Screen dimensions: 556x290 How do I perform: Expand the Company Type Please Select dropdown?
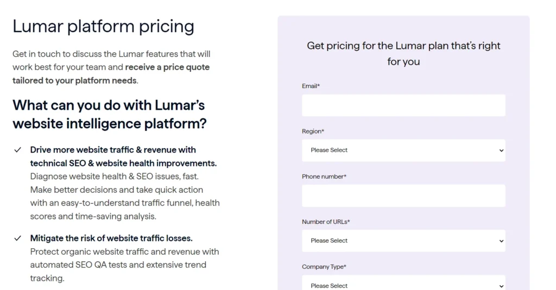point(403,282)
